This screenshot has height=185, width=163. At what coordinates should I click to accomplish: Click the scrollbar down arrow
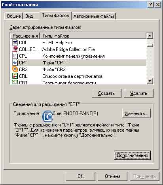click(x=150, y=81)
